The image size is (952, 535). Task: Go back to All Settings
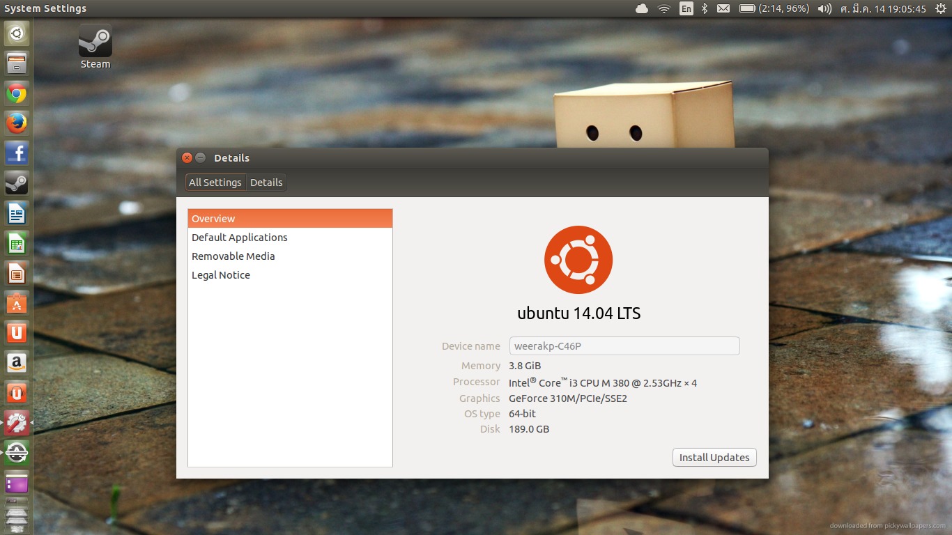tap(215, 183)
